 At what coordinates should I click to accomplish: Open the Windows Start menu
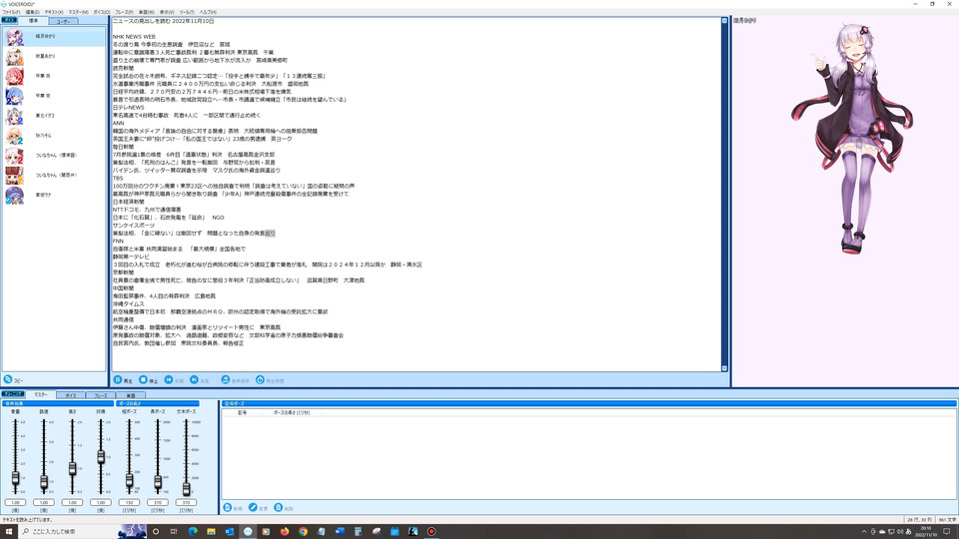9,531
